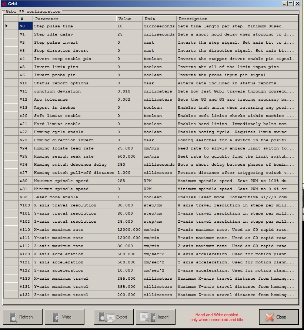Click the Parameter column header
304x330 pixels.
[74, 18]
